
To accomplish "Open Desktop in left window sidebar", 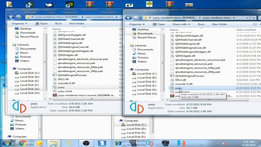I will (25, 29).
